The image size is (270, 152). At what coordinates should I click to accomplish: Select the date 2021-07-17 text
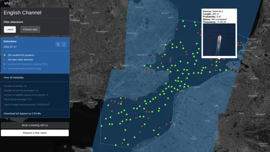pos(10,47)
